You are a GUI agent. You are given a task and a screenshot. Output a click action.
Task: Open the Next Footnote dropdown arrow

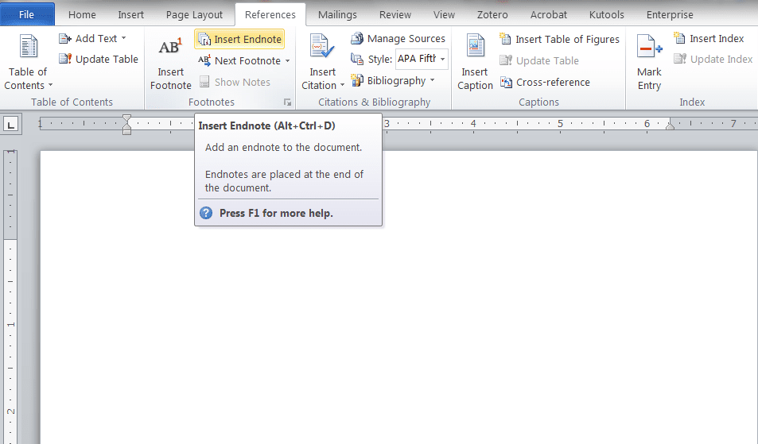[287, 61]
